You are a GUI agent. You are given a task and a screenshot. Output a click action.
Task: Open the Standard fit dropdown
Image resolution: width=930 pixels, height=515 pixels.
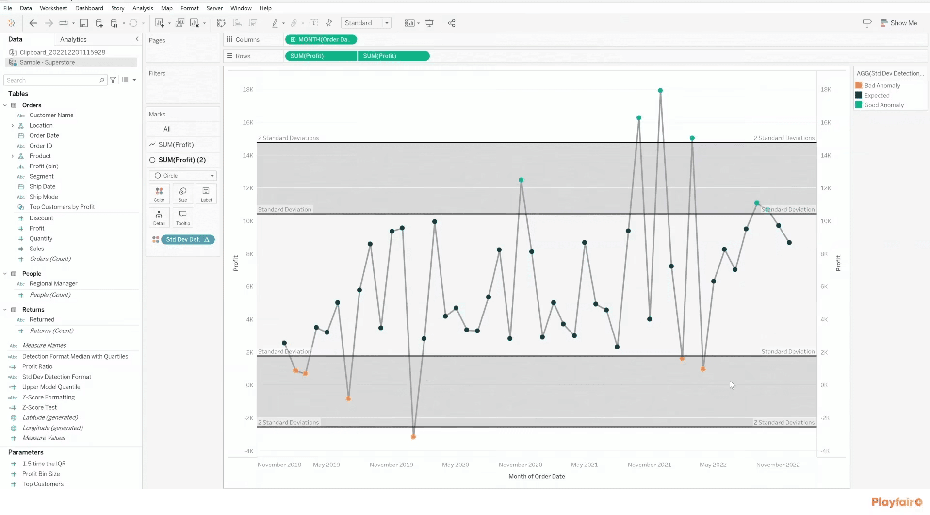(x=387, y=23)
